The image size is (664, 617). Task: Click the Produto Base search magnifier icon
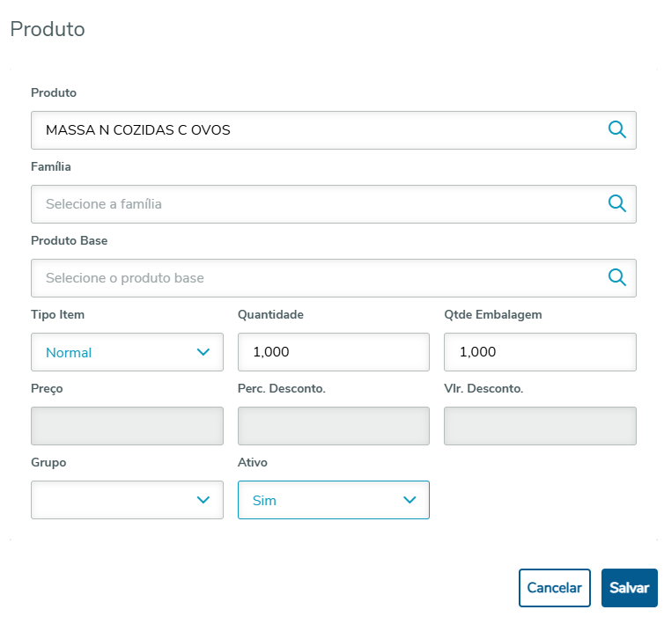[x=617, y=277]
